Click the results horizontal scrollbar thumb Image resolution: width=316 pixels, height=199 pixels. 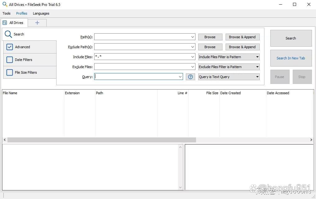pos(102,140)
